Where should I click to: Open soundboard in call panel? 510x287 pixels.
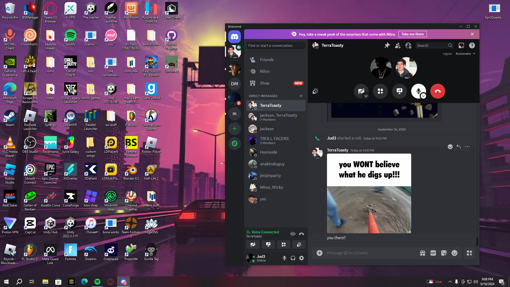pos(315,91)
